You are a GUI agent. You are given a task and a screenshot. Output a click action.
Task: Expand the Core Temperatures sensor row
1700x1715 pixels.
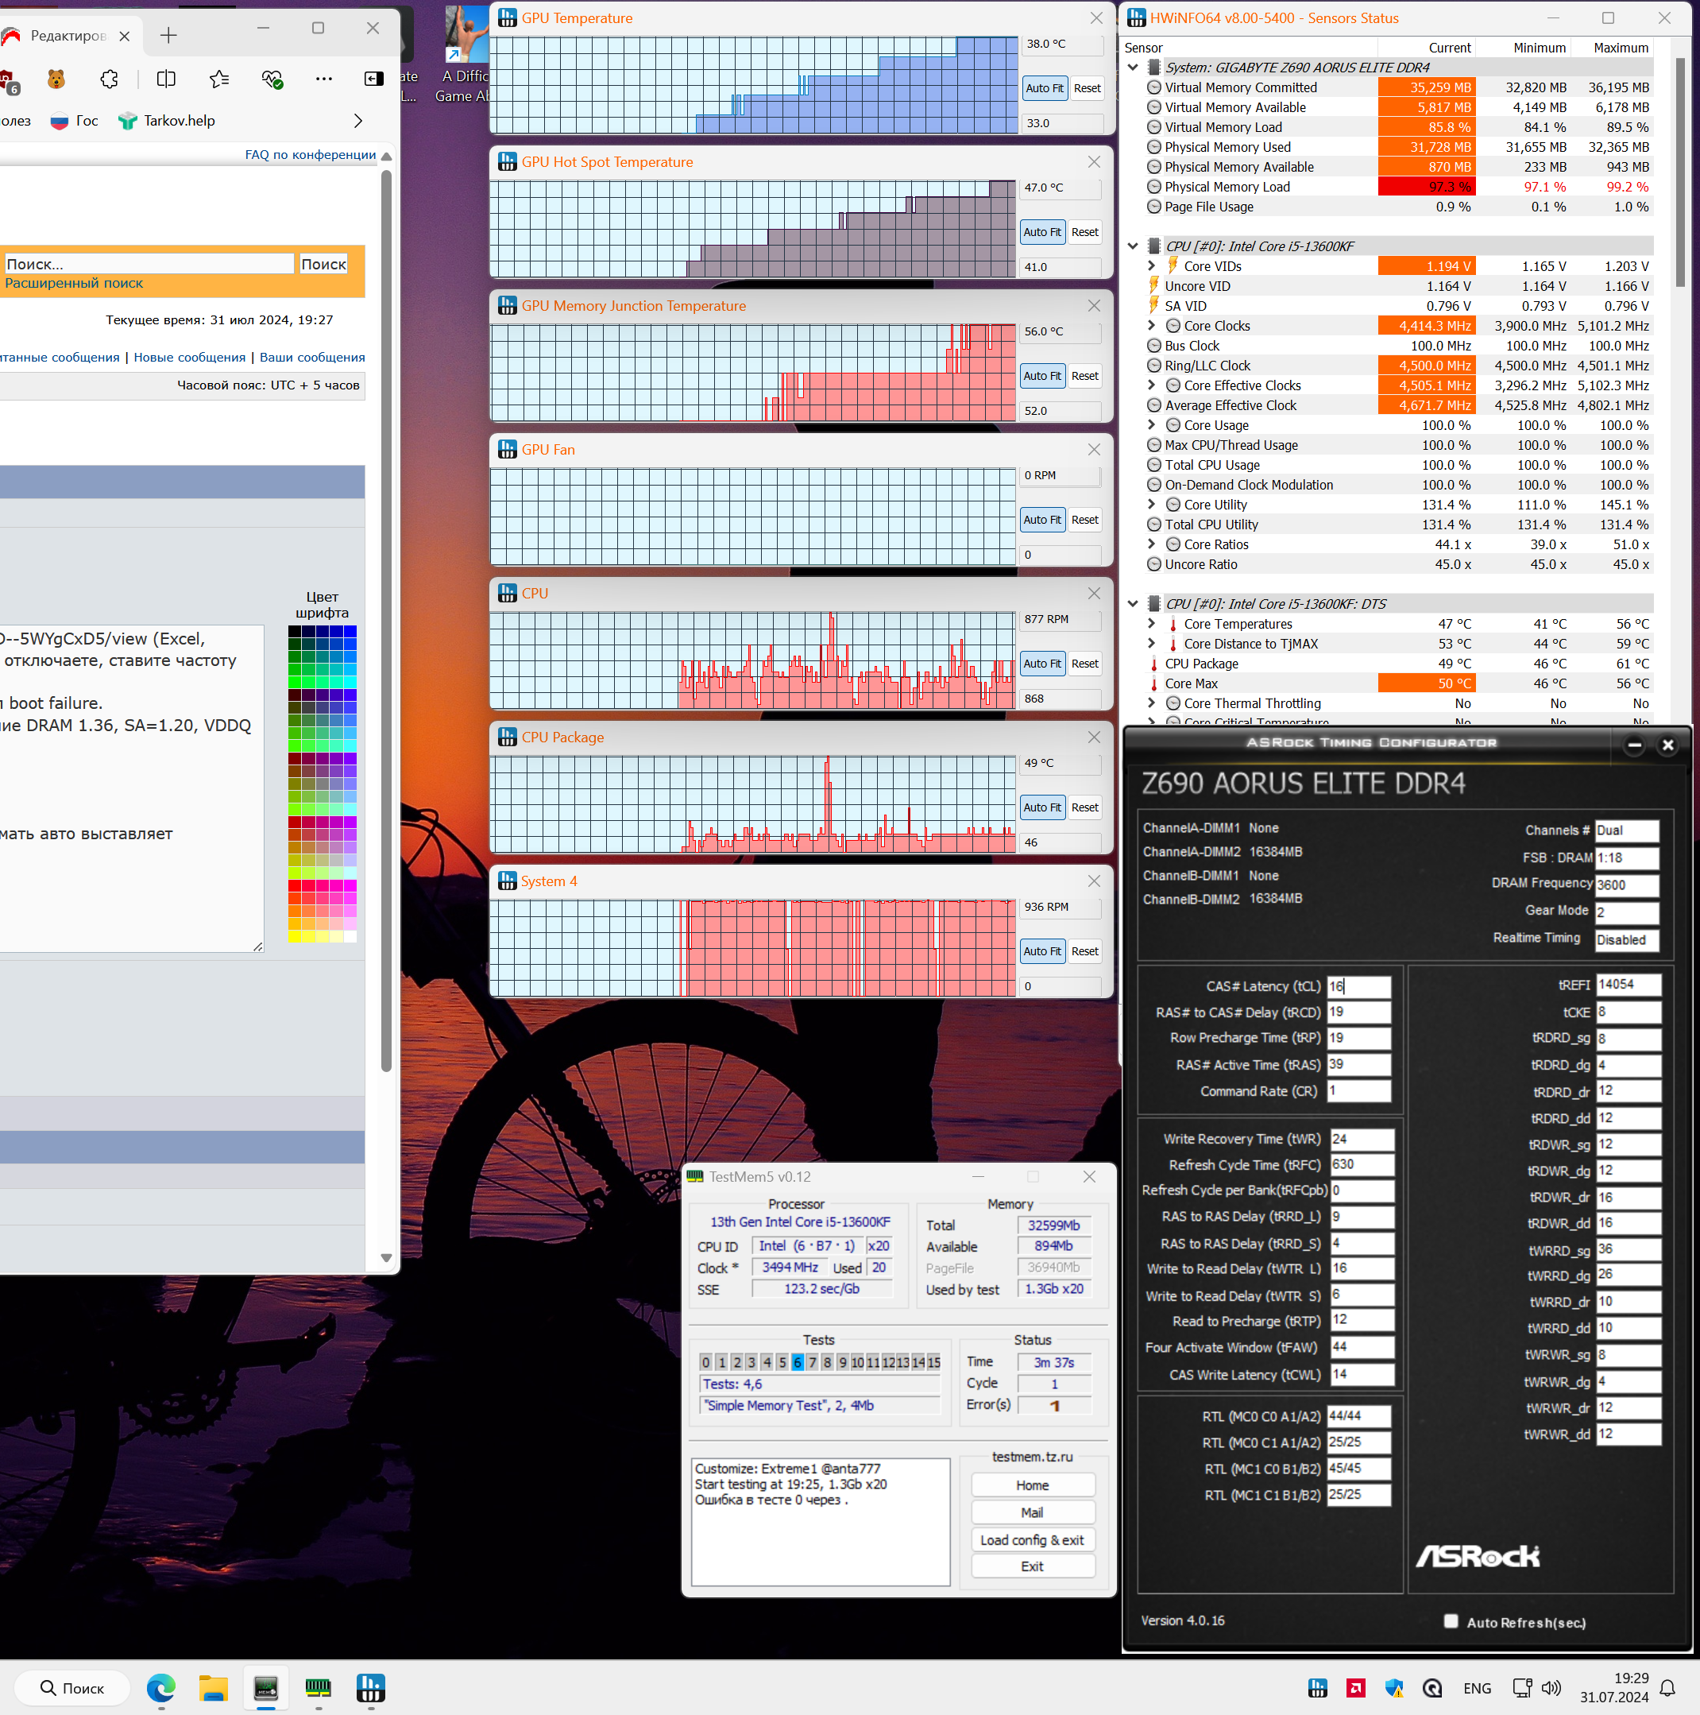(x=1152, y=624)
